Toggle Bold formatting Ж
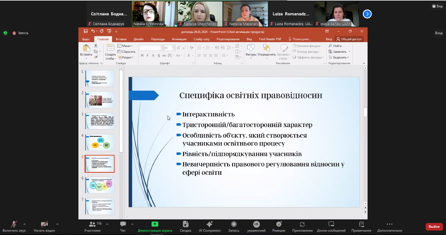This screenshot has height=235, width=446. coord(142,56)
